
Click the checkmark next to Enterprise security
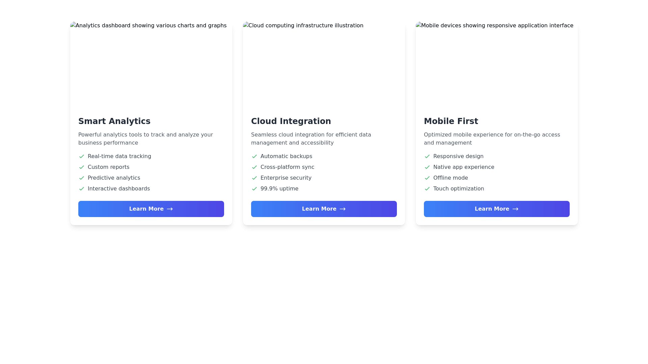click(x=254, y=178)
